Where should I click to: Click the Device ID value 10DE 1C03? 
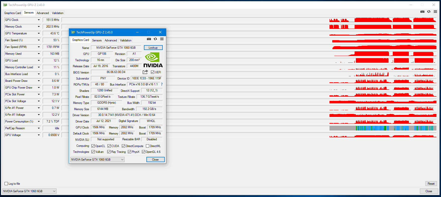pos(147,78)
